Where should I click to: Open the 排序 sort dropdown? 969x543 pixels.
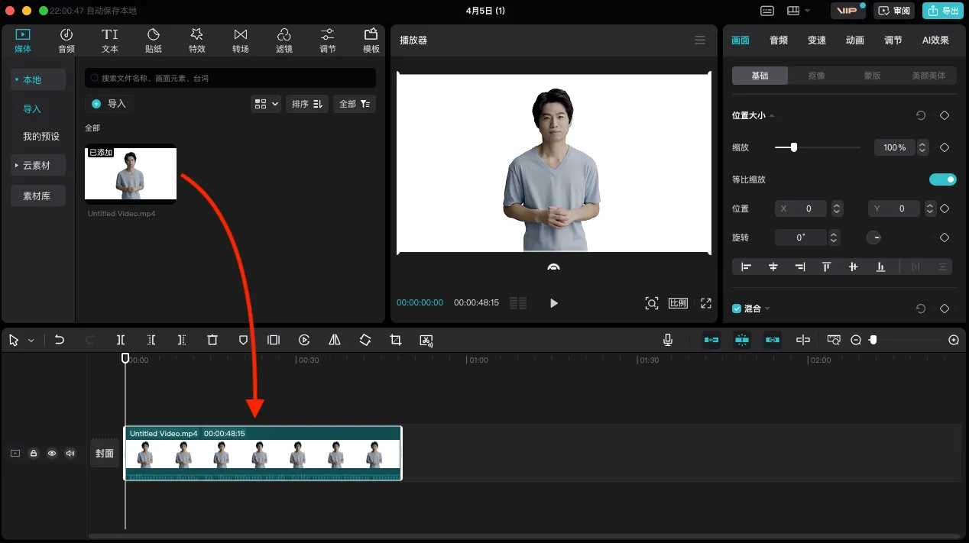[x=308, y=103]
